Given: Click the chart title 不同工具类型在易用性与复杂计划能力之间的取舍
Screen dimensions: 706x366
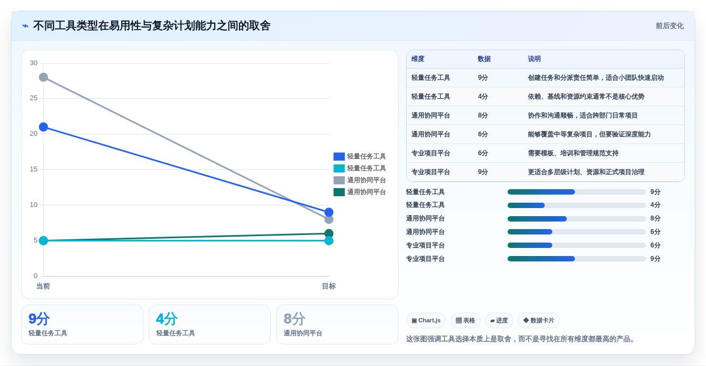Looking at the screenshot, I should [152, 26].
